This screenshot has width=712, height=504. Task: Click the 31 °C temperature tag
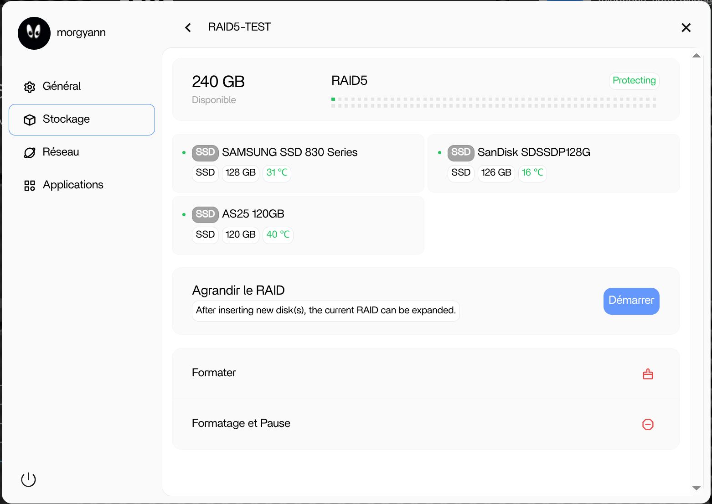[277, 173]
